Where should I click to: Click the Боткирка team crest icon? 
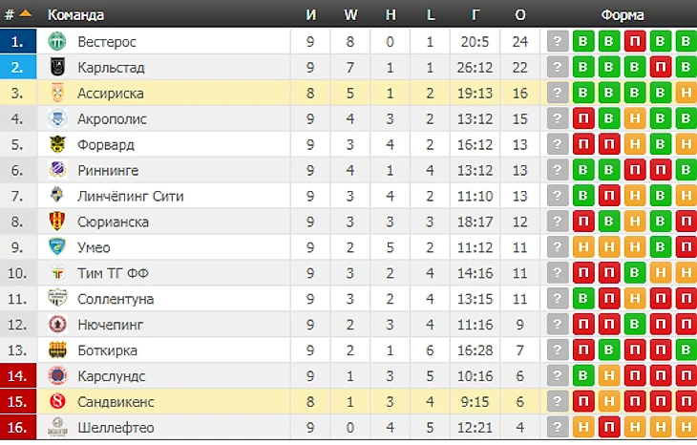tap(57, 350)
